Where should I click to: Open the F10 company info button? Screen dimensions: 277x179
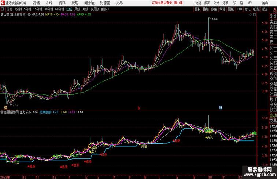[239, 9]
